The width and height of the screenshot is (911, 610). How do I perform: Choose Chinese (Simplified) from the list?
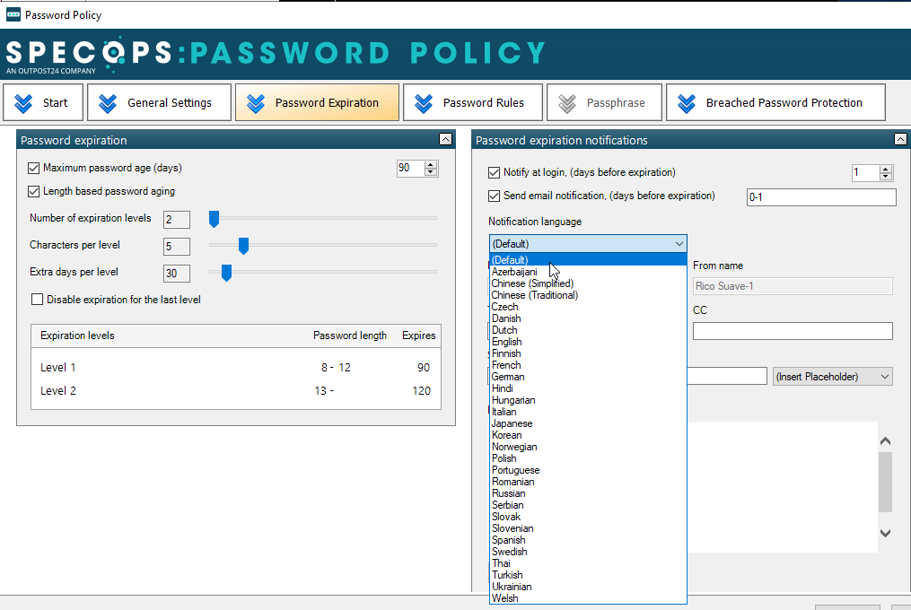[588, 283]
